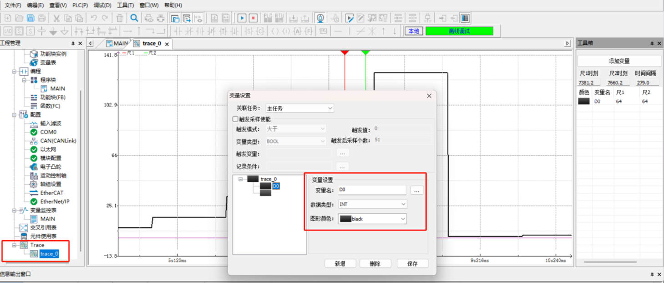Click the Cut scissors icon

[56, 18]
